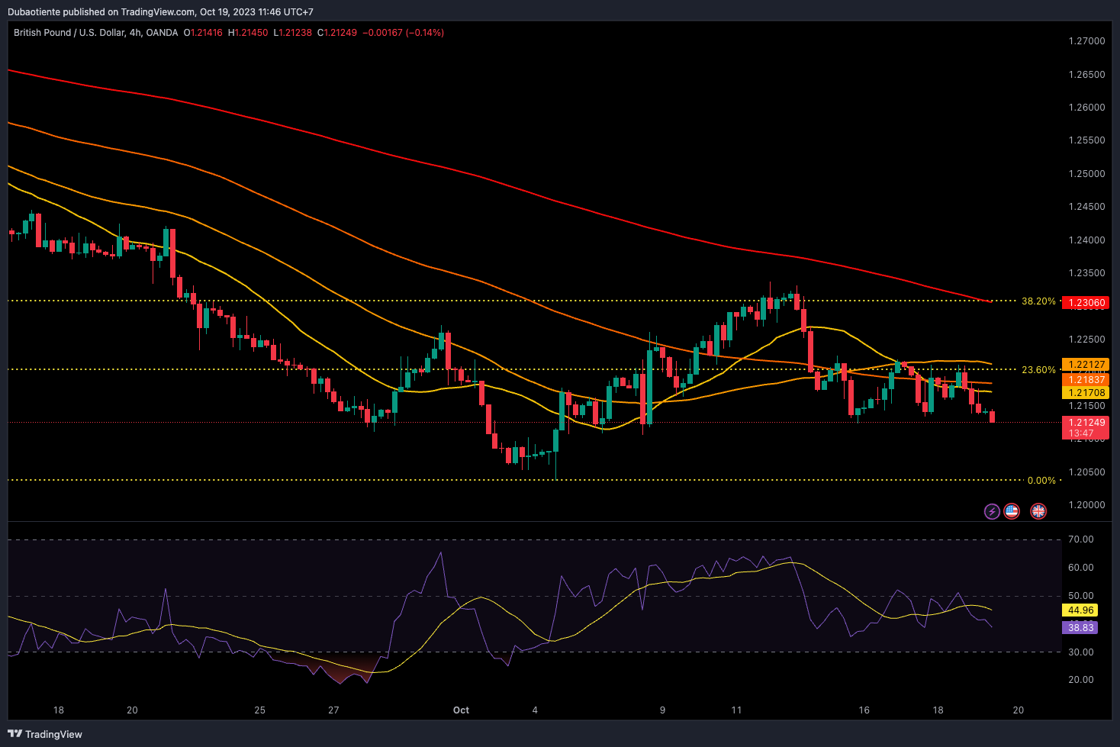Click the date label 11 on time axis
This screenshot has width=1120, height=747.
coord(736,710)
